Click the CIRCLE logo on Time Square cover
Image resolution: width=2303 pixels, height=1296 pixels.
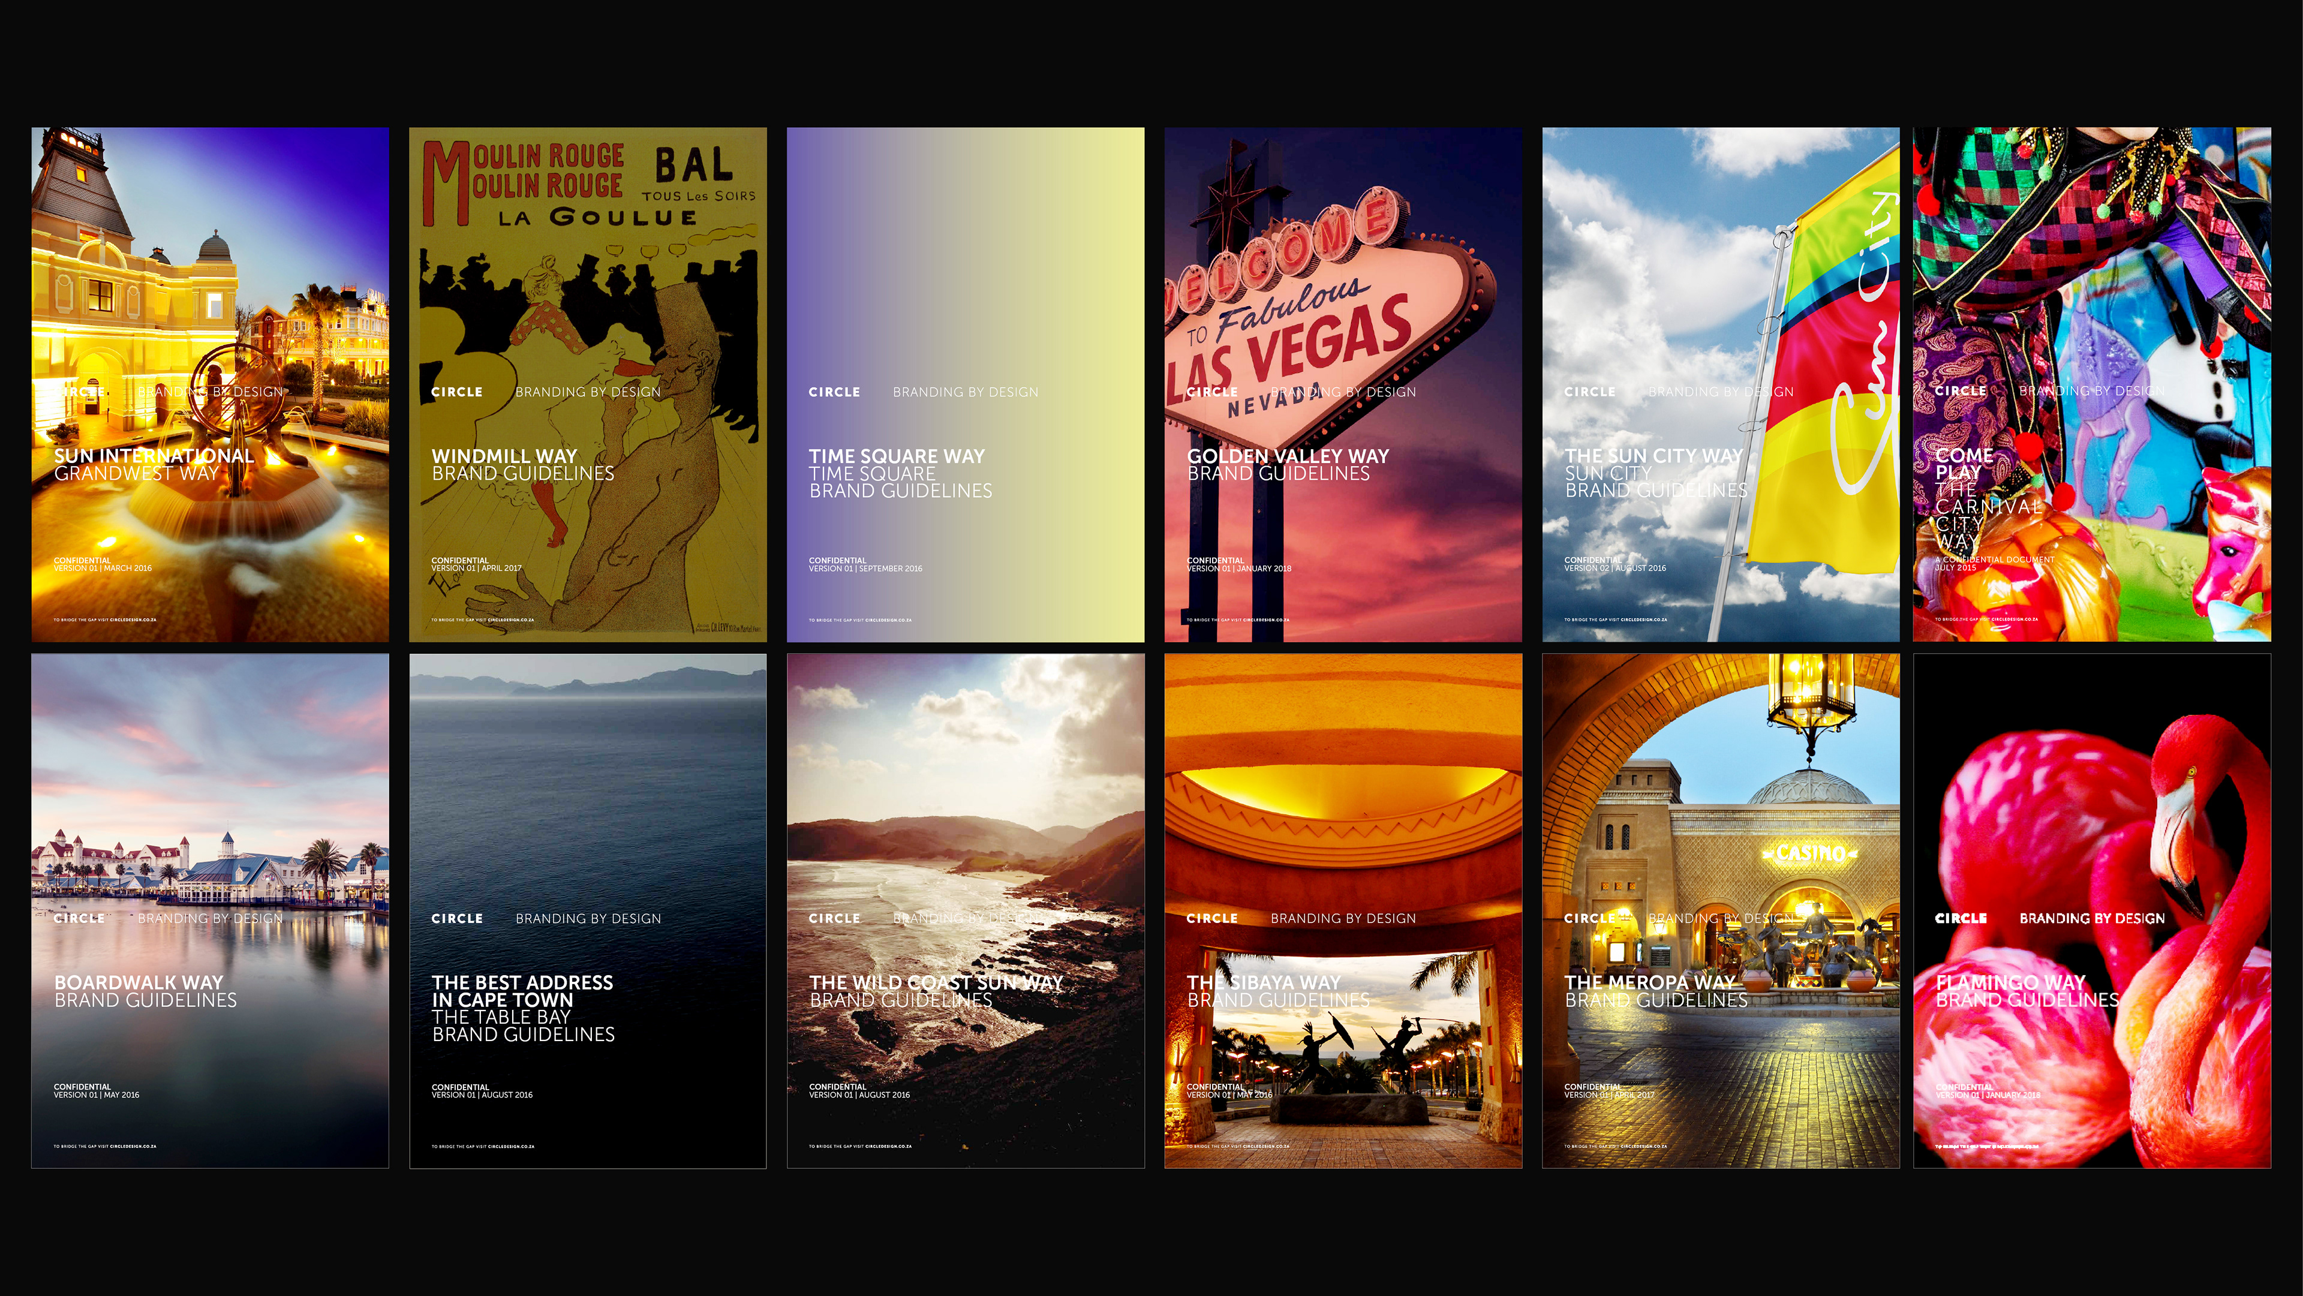[834, 392]
